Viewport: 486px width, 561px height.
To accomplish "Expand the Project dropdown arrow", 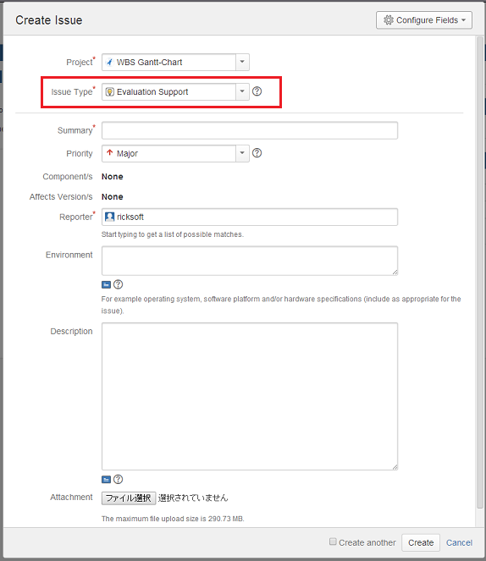I will (x=242, y=62).
